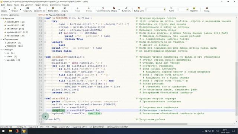Click the Сохранить все toolbar icon
The image size is (238, 134).
pyautogui.click(x=39, y=8)
